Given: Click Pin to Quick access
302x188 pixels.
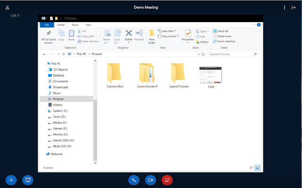Looking at the screenshot, I should click(x=49, y=37).
